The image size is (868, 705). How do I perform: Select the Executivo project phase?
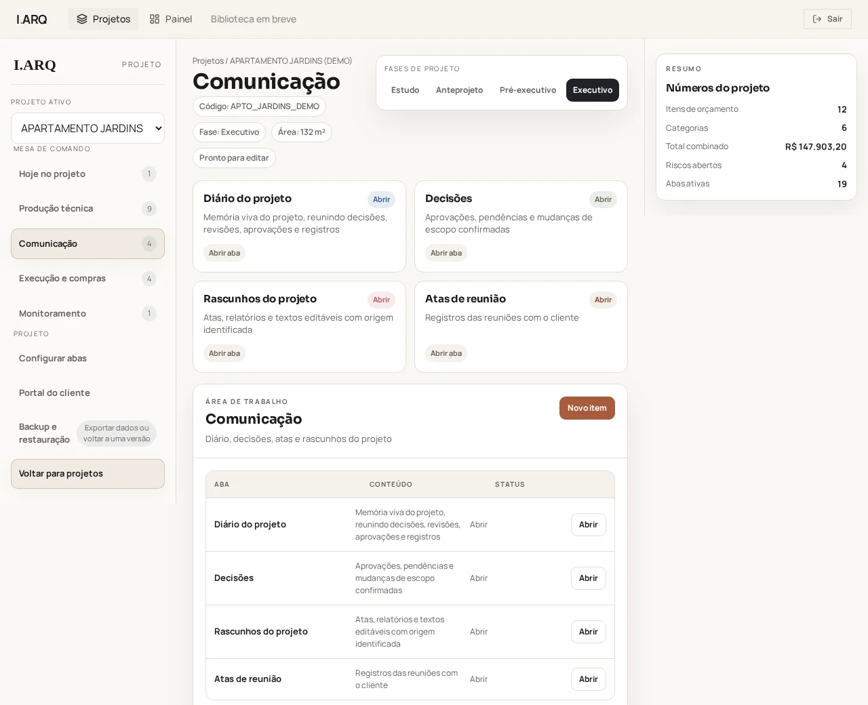click(x=593, y=90)
